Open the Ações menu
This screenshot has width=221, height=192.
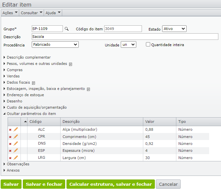point(10,13)
